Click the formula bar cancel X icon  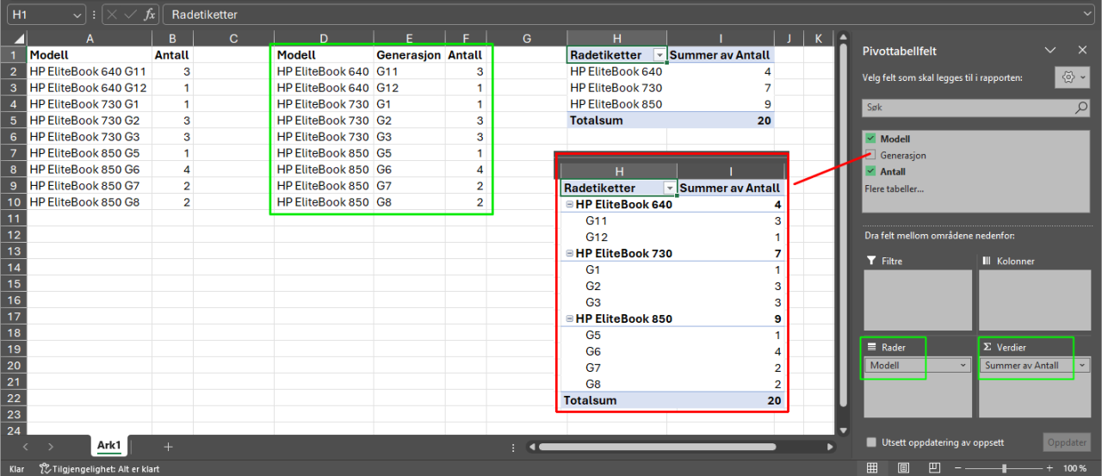click(x=113, y=15)
